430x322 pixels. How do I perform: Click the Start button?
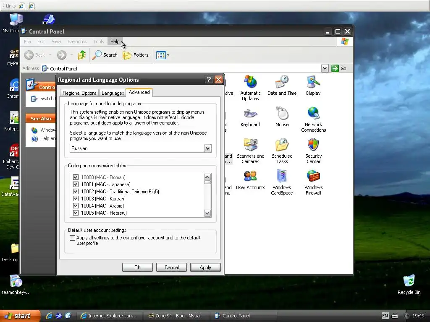coord(20,316)
